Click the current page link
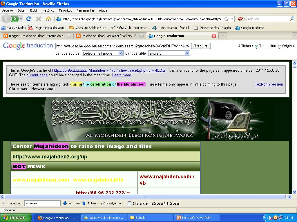 tap(37, 75)
